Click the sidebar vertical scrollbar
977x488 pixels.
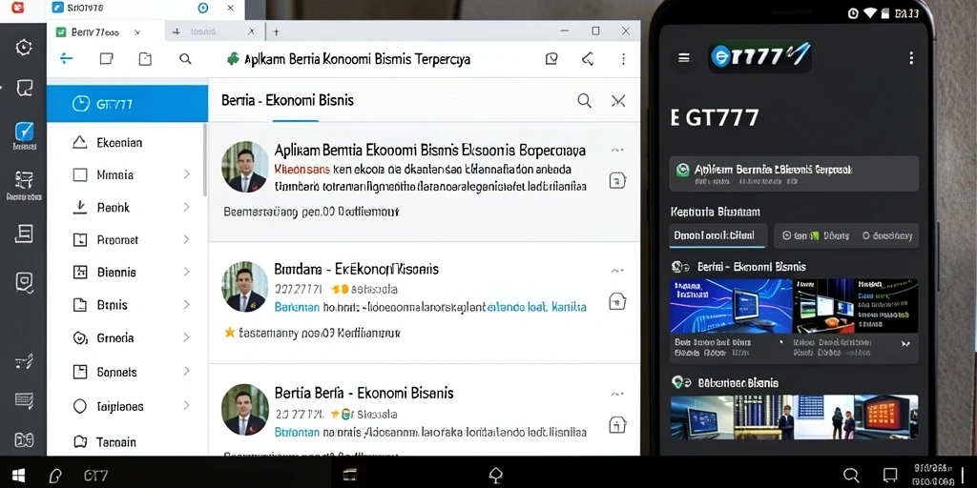[205, 159]
